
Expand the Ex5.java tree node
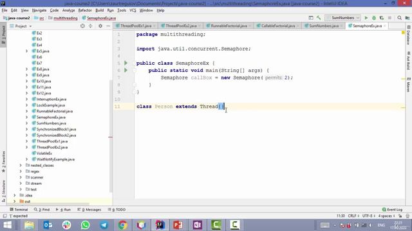[x=26, y=51]
